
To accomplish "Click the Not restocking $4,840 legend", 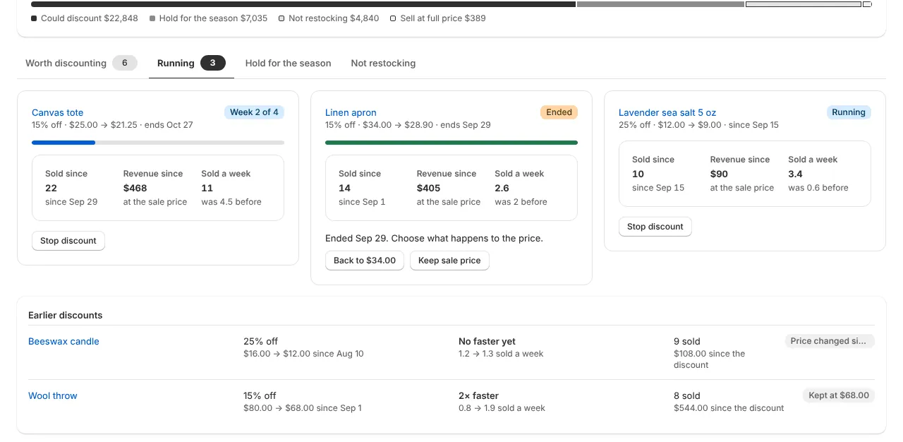I will click(329, 18).
